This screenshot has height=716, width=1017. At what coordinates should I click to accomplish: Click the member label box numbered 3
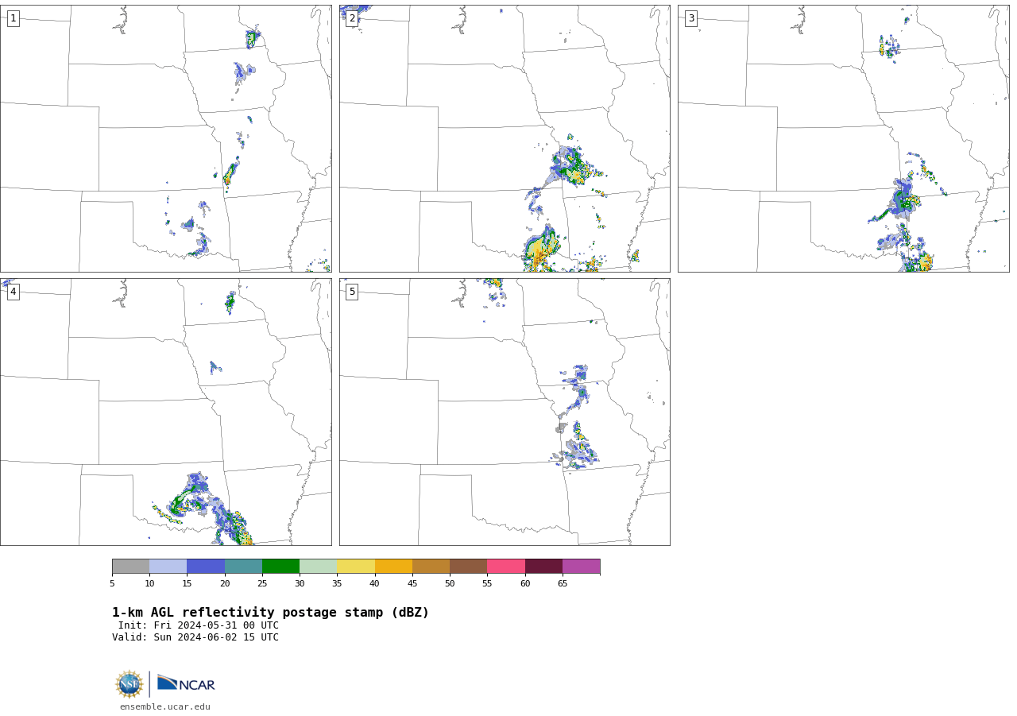(690, 18)
